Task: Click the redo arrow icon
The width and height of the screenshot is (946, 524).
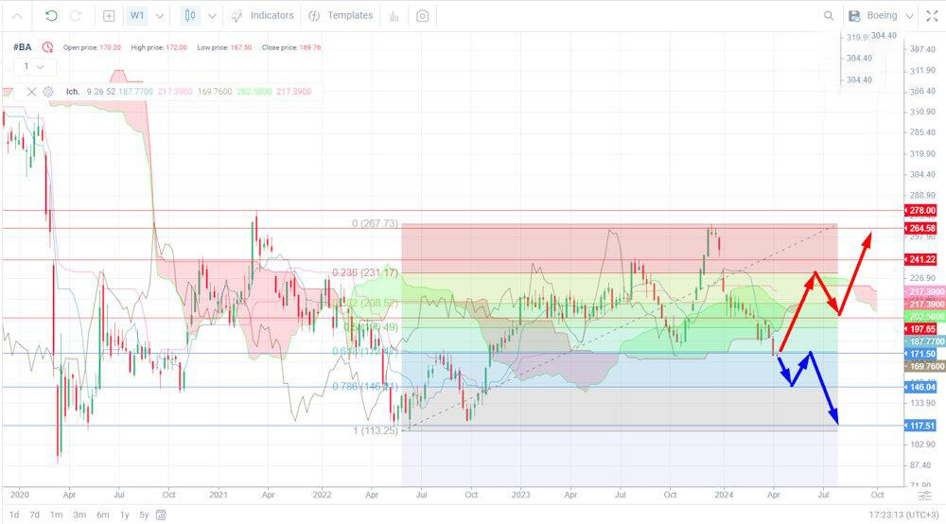Action: 76,16
